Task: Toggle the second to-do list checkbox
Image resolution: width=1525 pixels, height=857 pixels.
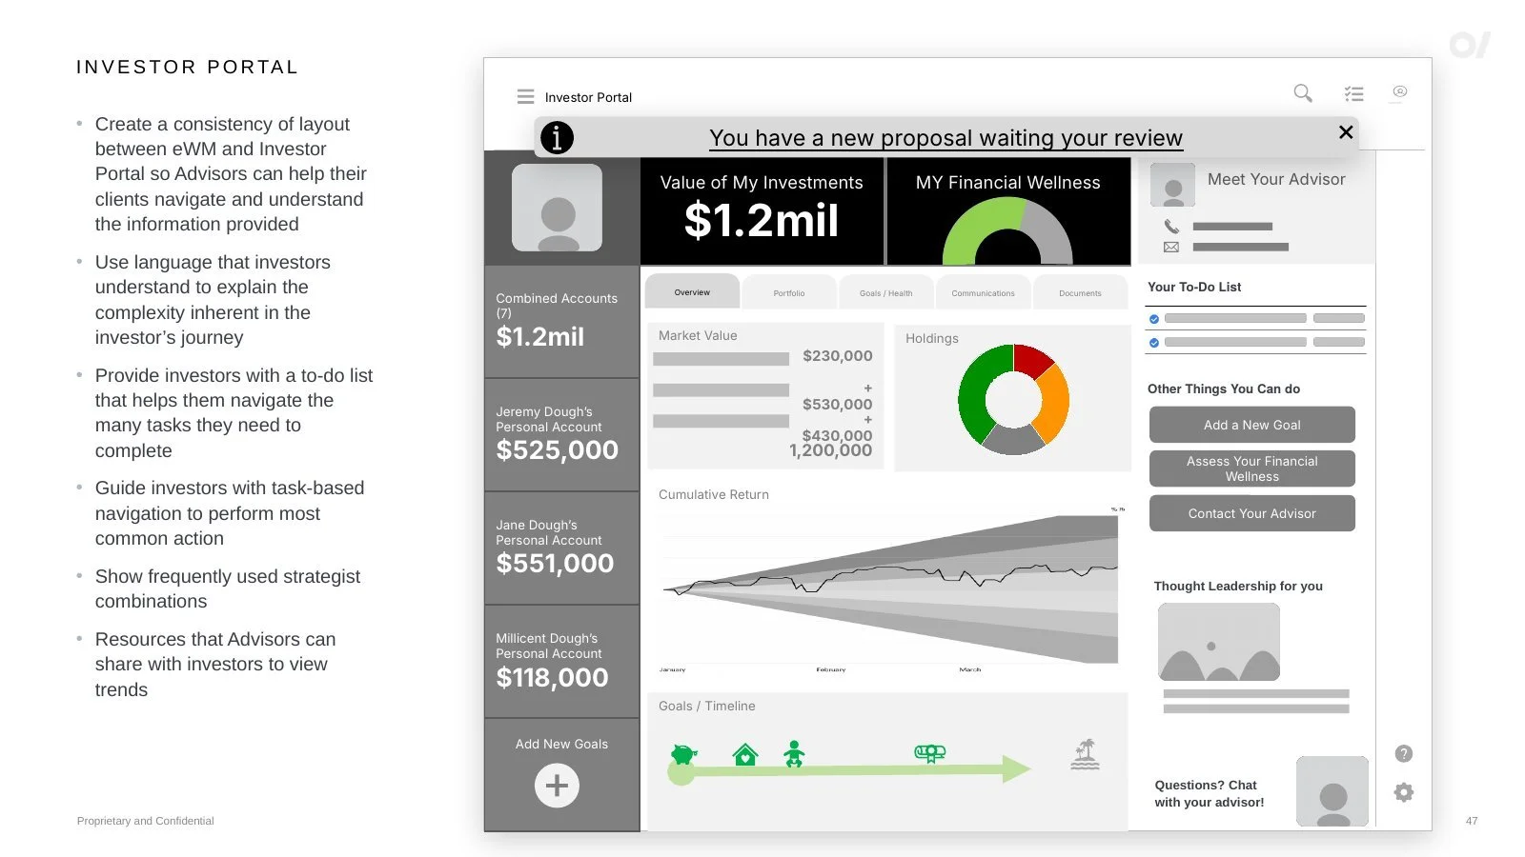Action: click(1154, 343)
